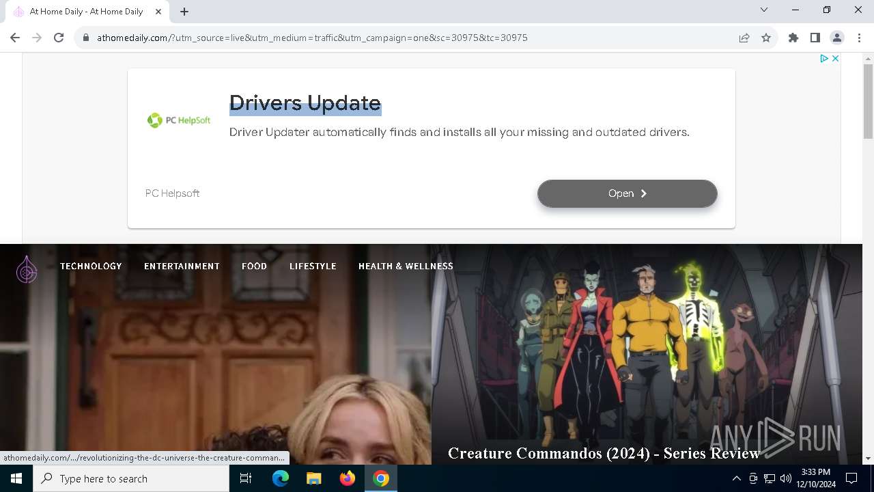Click the PC HelpSoft logo in ad

179,120
